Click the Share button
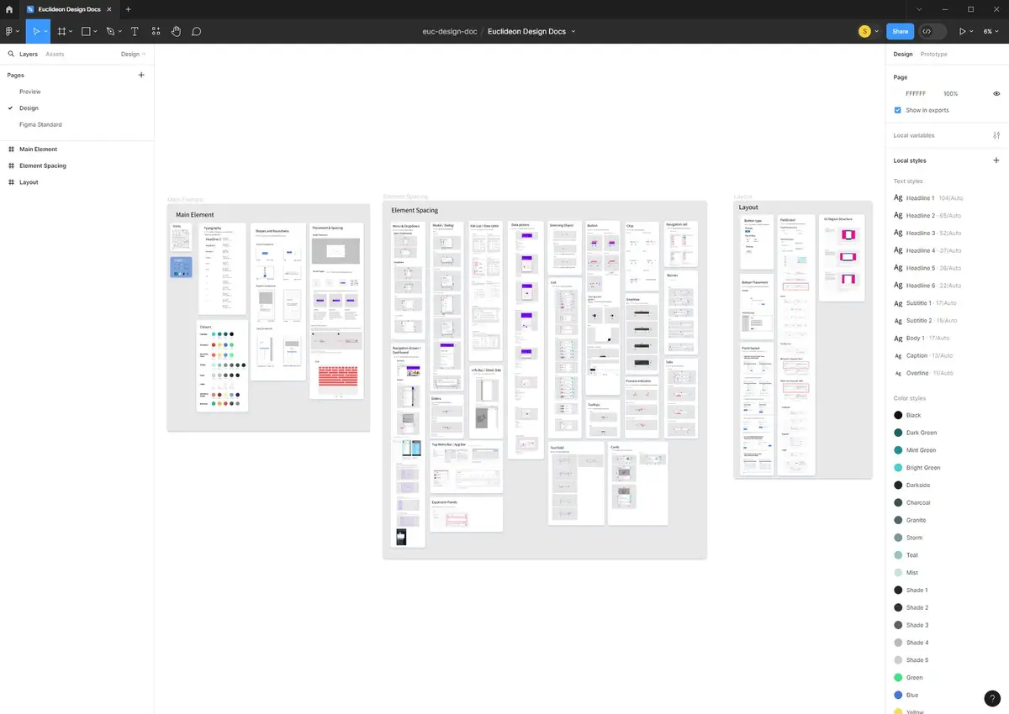This screenshot has height=714, width=1009. coord(900,31)
